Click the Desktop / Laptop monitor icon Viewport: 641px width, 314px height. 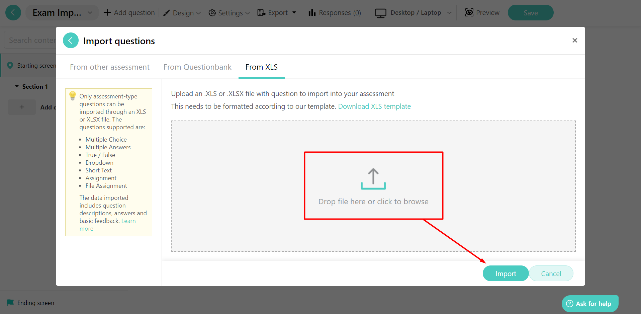380,12
